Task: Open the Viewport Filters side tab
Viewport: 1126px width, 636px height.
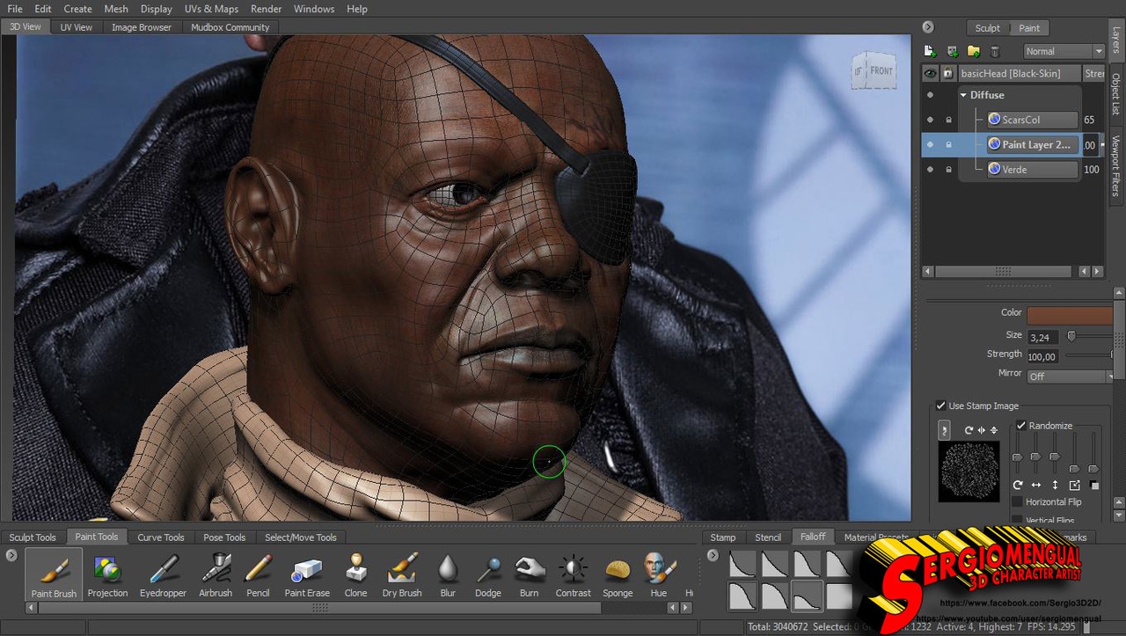Action: (1115, 165)
